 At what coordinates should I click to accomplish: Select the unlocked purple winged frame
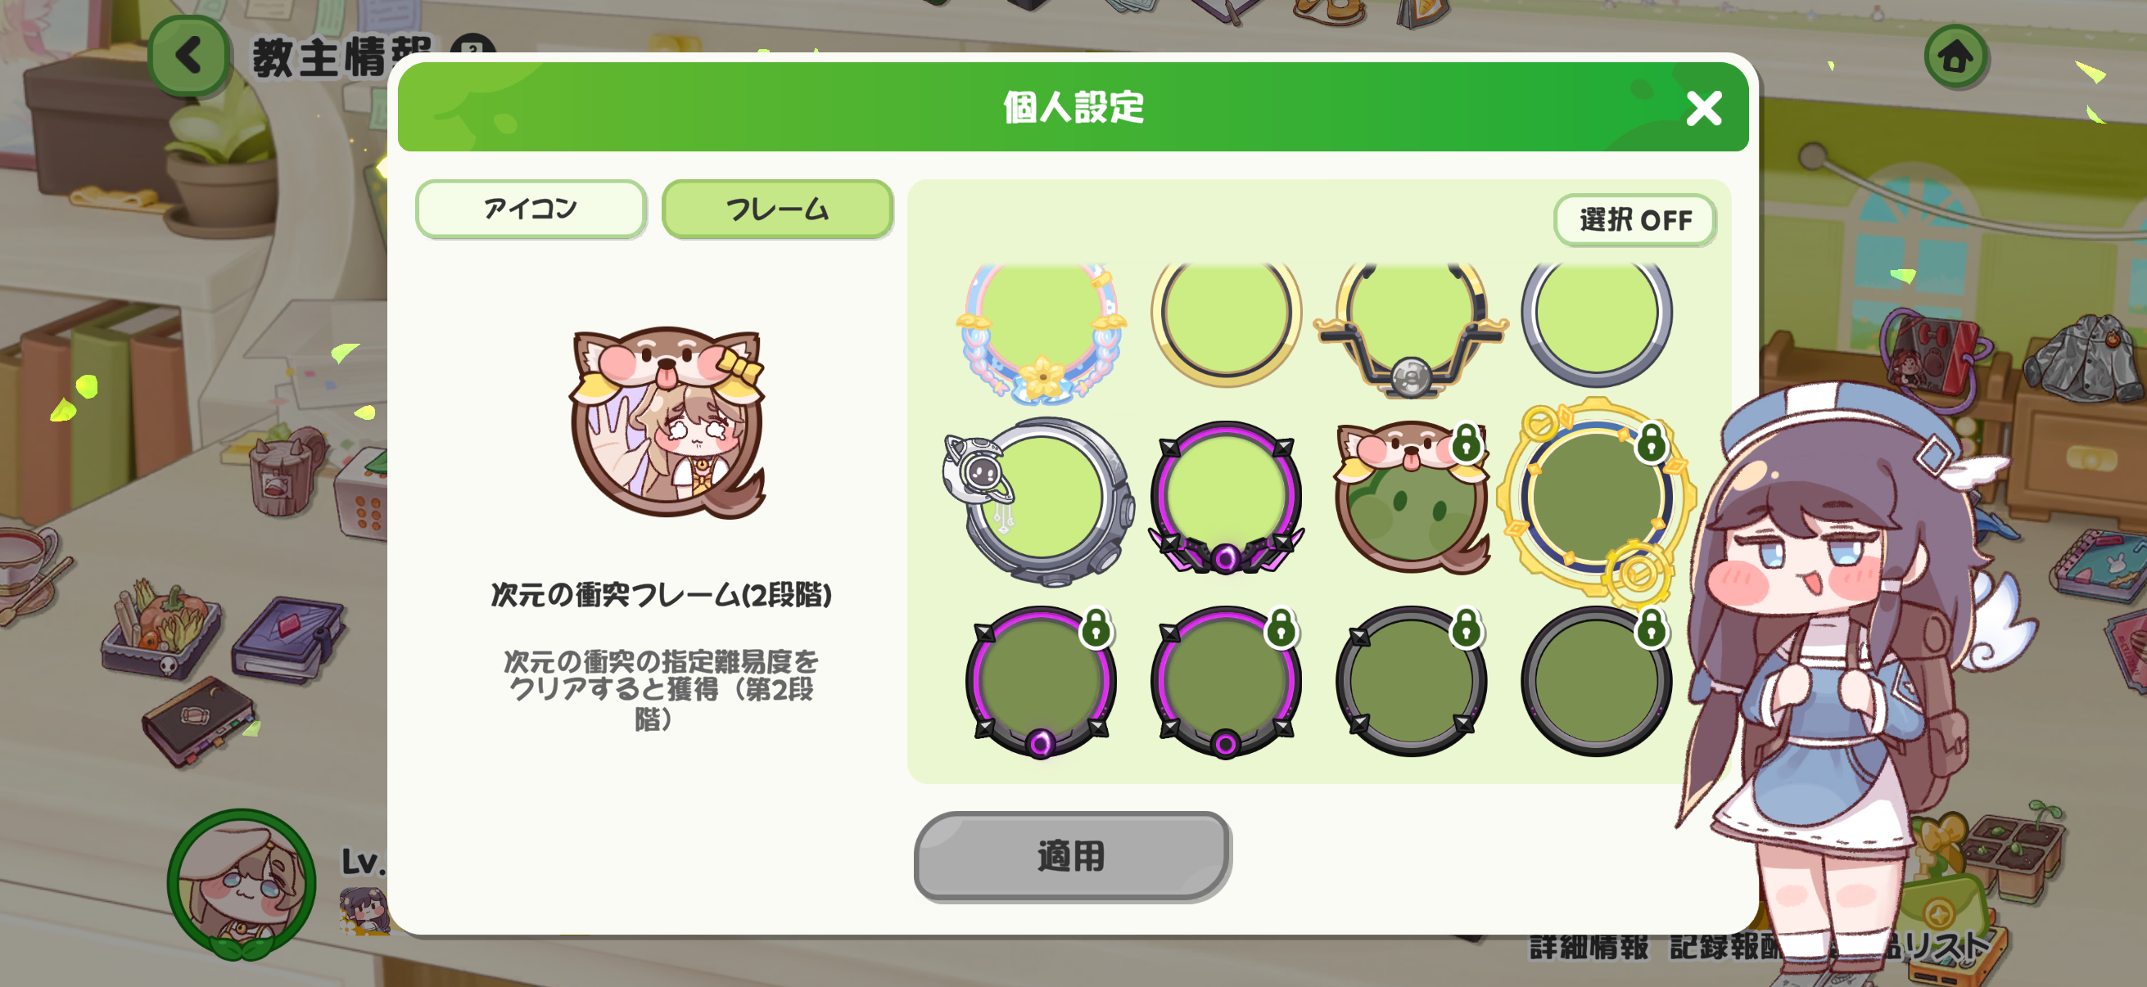(x=1225, y=498)
